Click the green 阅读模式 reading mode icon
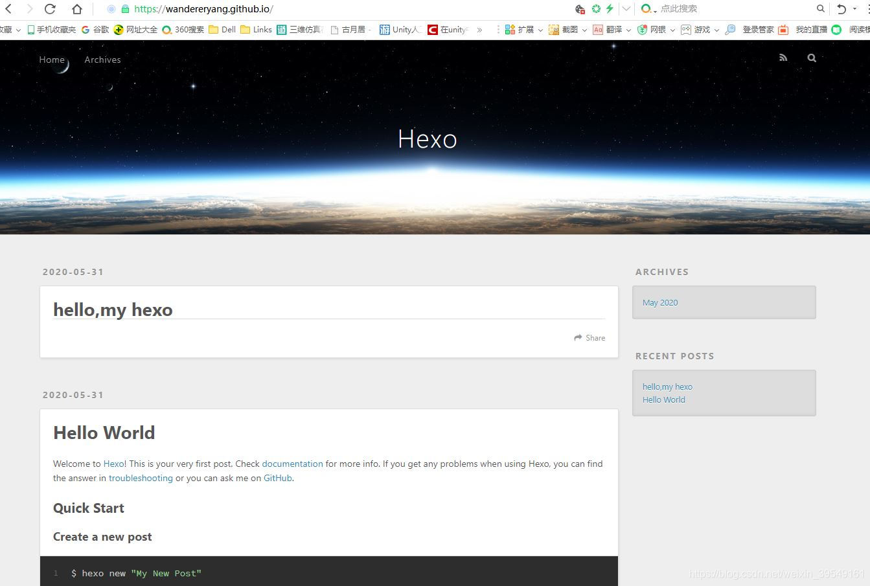The image size is (870, 586). coord(836,30)
